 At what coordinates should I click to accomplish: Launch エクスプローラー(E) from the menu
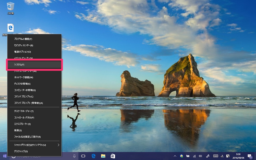coord(35,124)
